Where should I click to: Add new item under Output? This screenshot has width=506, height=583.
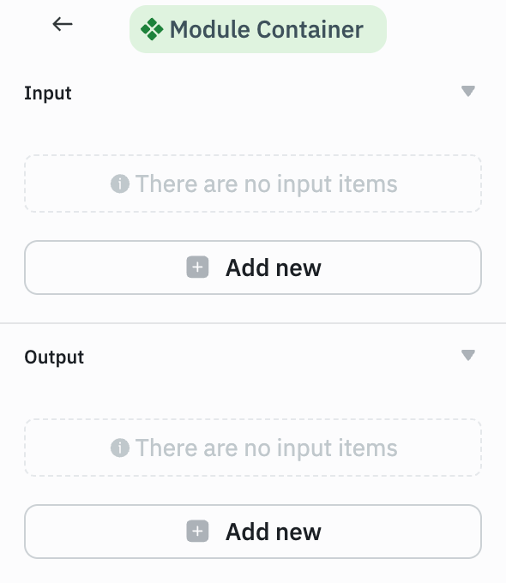253,532
